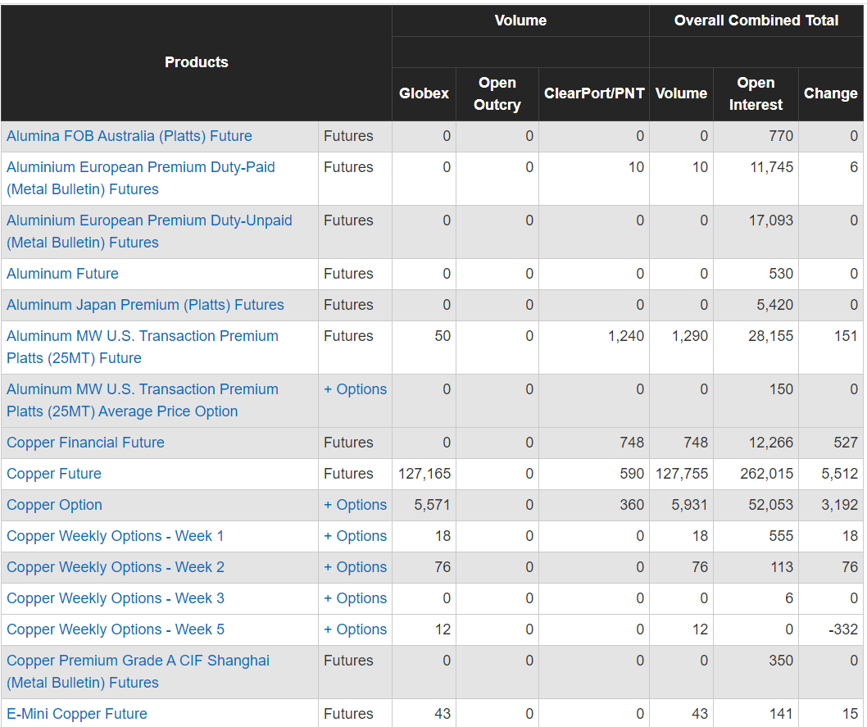Screen dimensions: 867x727
Task: Open the E-Mini Copper Future link
Action: pyautogui.click(x=77, y=714)
